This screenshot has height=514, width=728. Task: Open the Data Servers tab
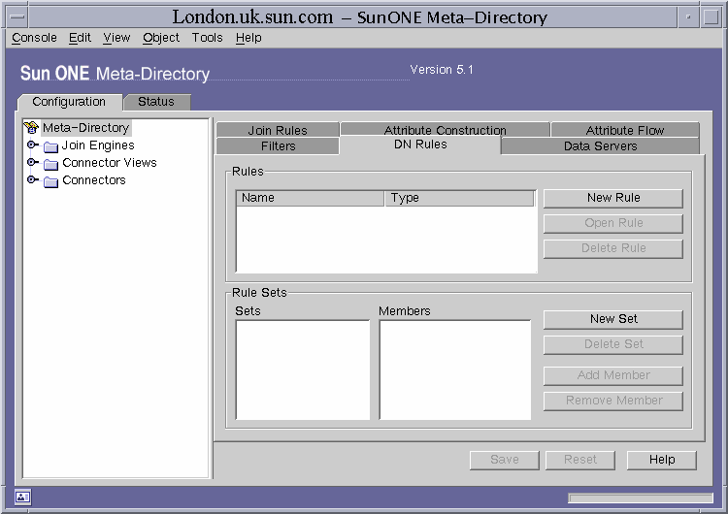pyautogui.click(x=600, y=146)
